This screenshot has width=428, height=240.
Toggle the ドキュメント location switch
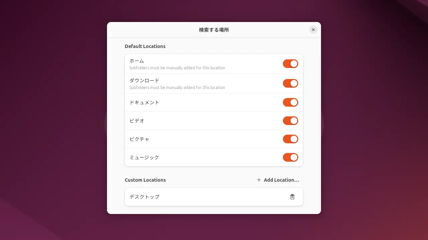291,102
